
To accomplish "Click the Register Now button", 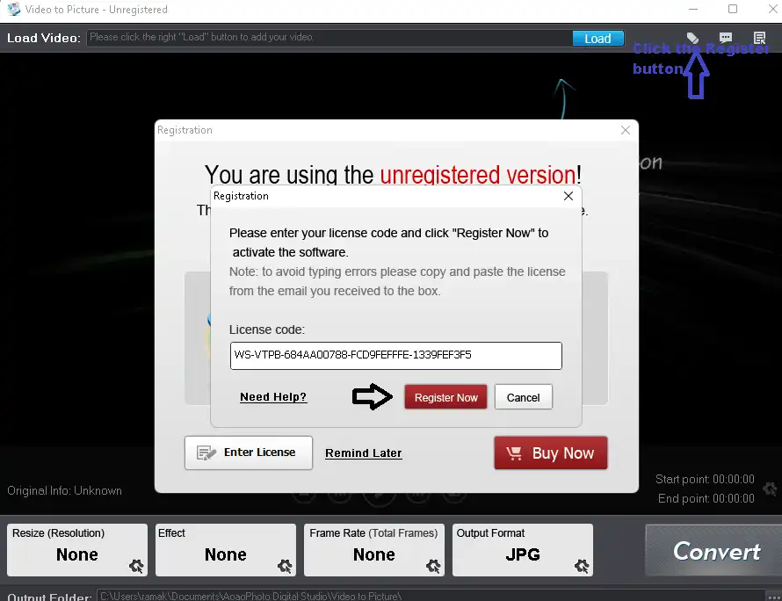I will (x=445, y=397).
